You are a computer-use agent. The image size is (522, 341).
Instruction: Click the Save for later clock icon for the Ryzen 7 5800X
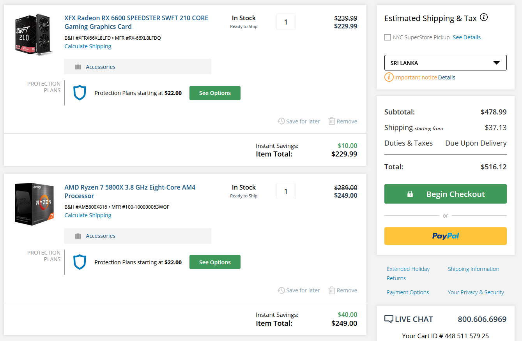coord(281,290)
